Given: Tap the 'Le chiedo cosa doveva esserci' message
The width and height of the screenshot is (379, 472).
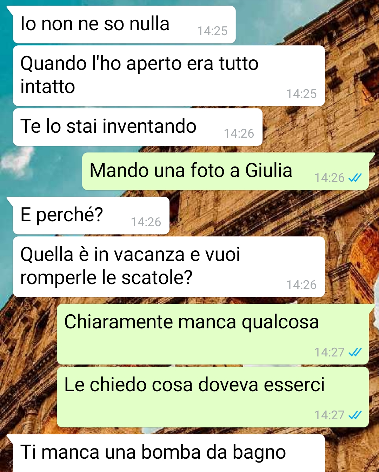Looking at the screenshot, I should click(213, 397).
